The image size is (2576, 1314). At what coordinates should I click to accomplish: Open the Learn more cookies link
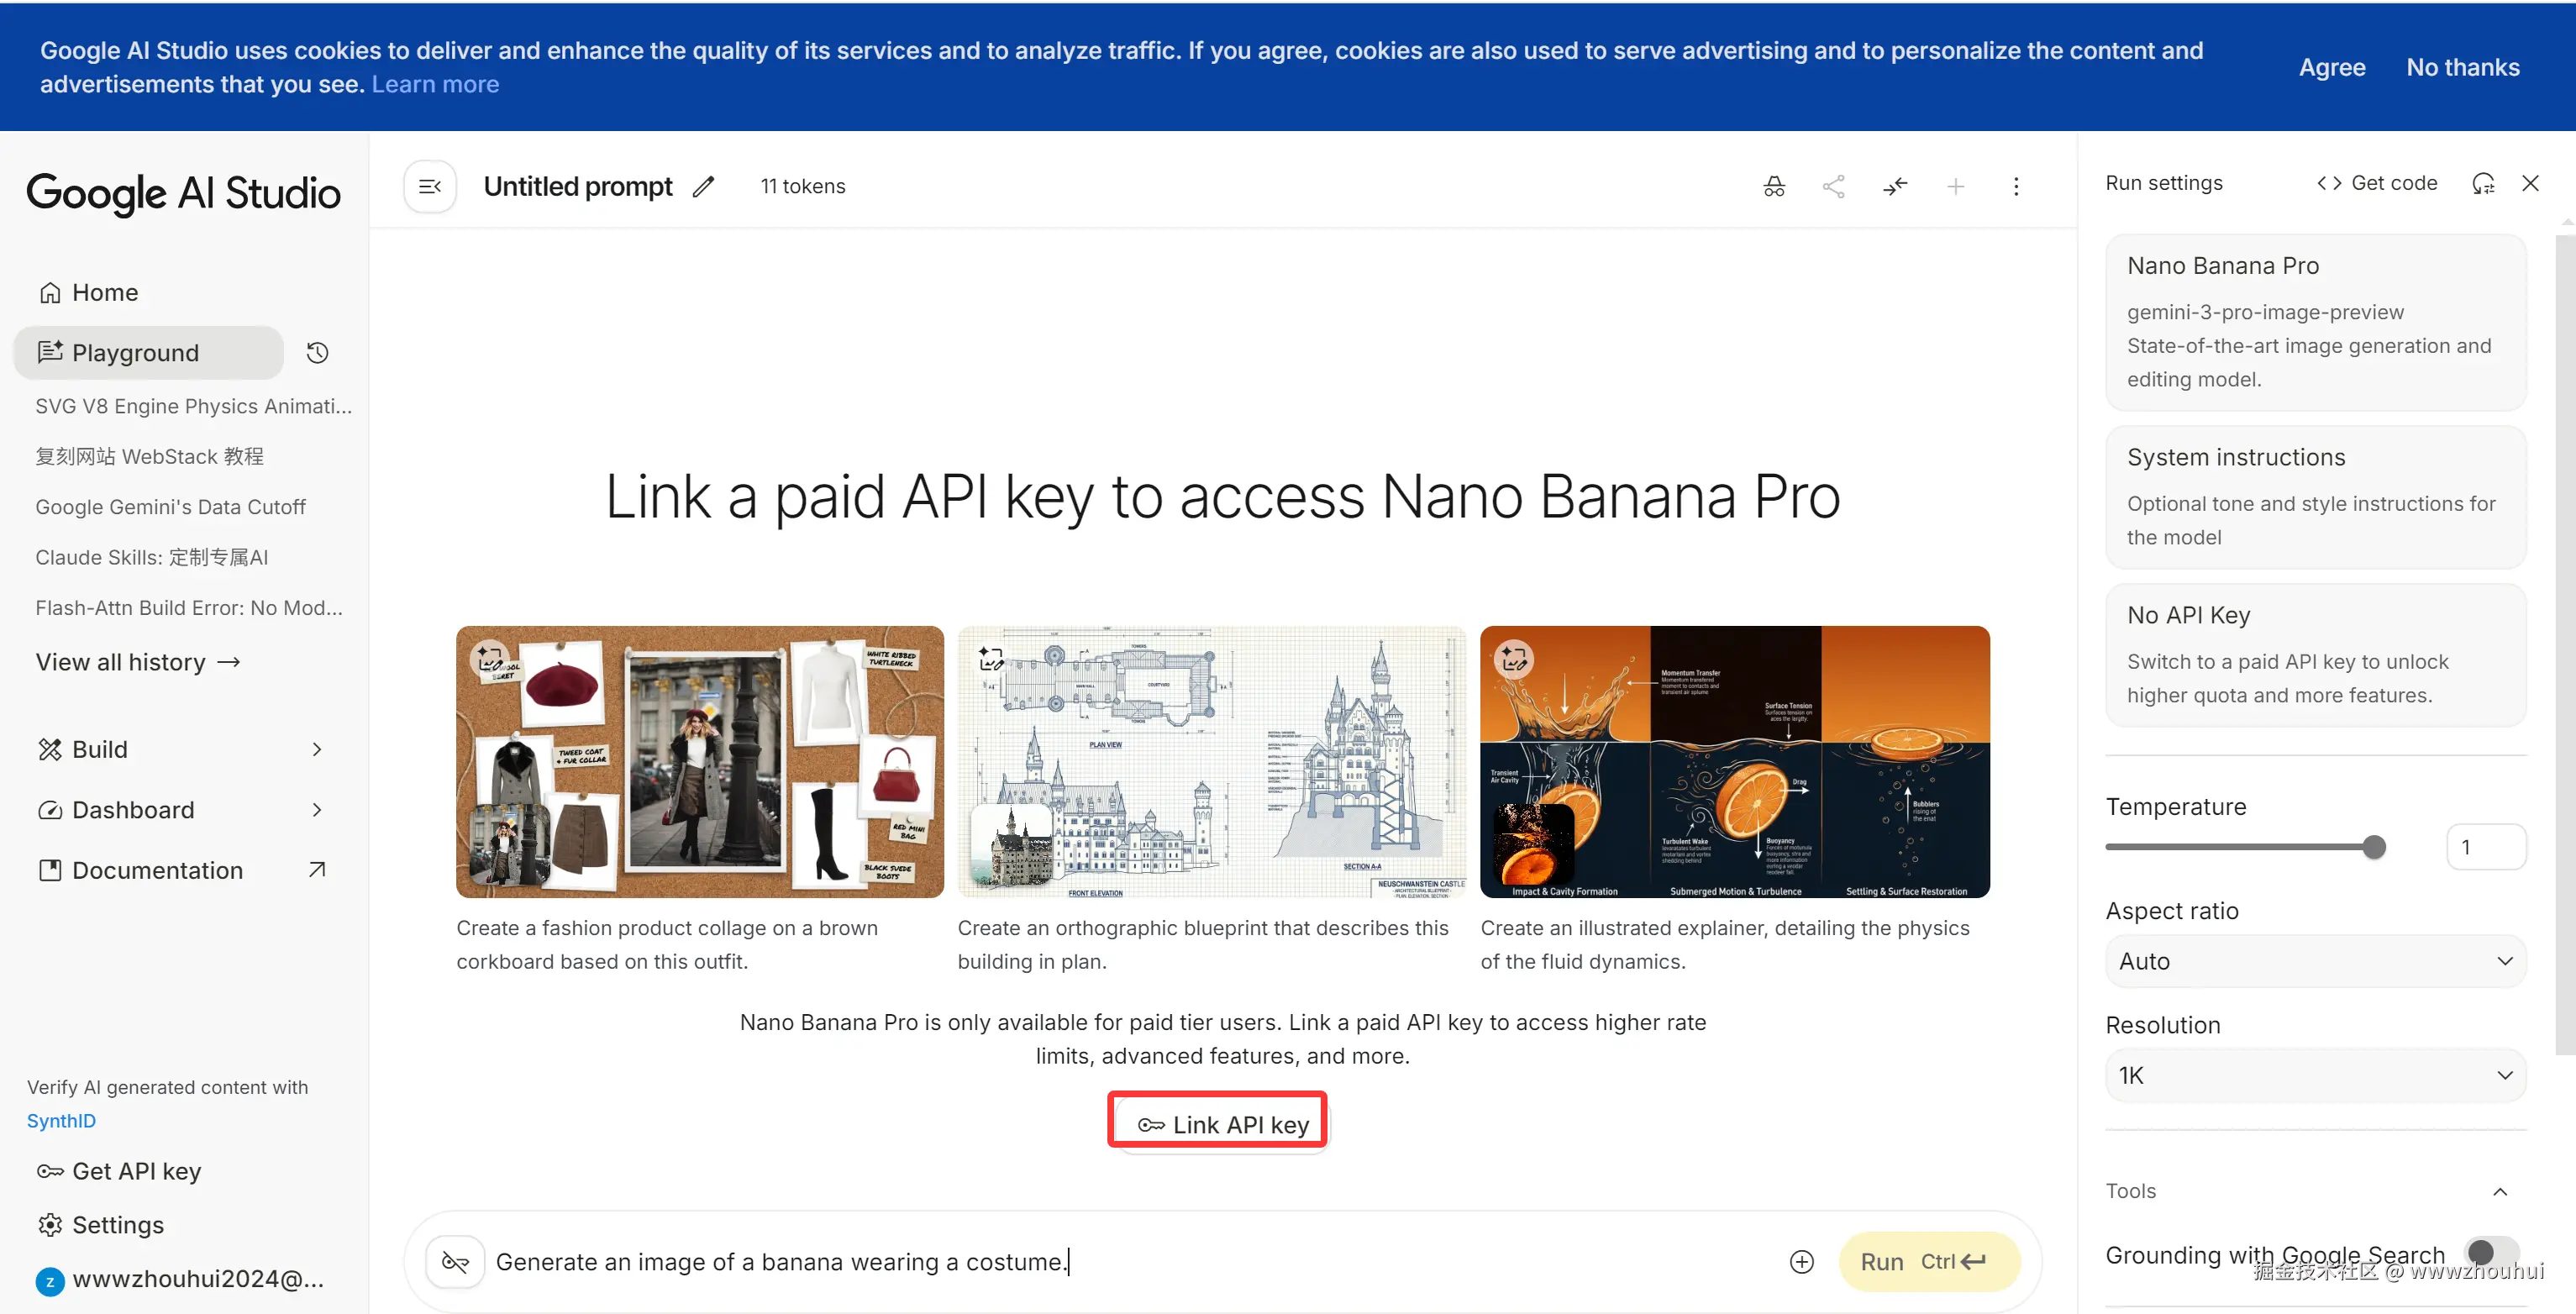coord(435,85)
